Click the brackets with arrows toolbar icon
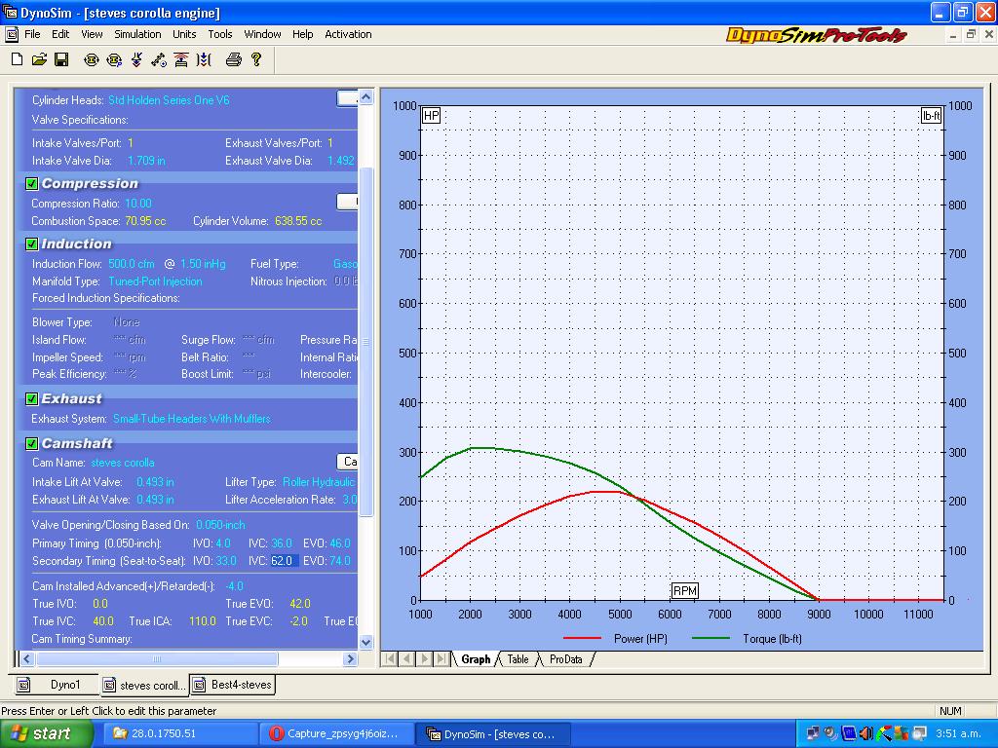This screenshot has width=998, height=748. pos(204,59)
